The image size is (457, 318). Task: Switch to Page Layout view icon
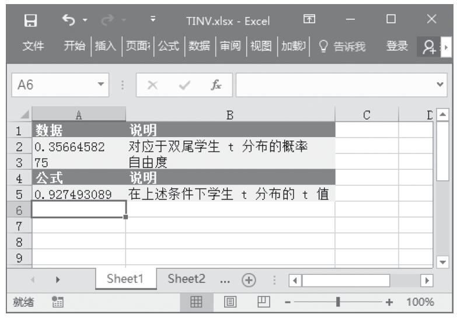click(231, 302)
